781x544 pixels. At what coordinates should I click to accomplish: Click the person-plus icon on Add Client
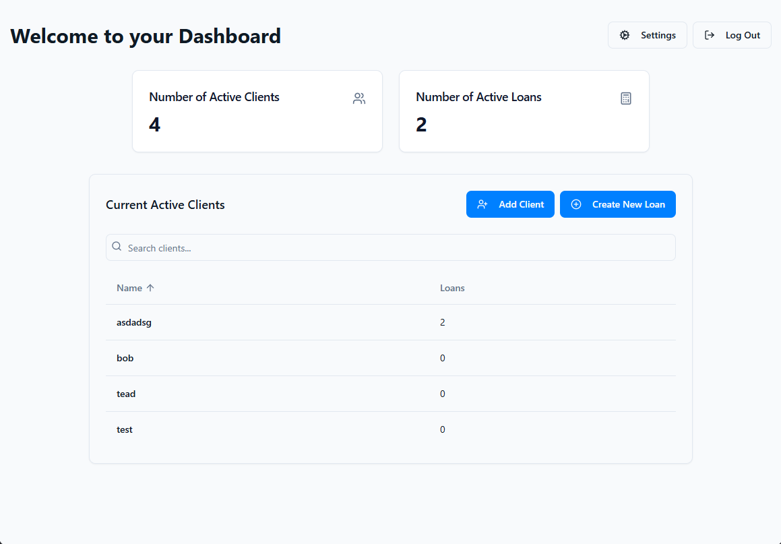coord(482,204)
